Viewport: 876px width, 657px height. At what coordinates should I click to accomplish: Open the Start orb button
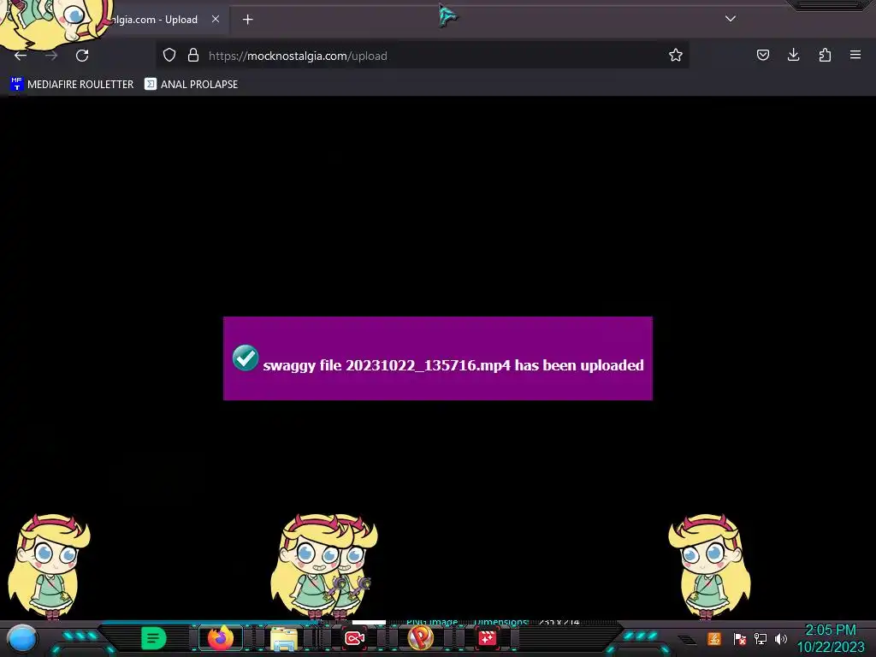pyautogui.click(x=21, y=638)
